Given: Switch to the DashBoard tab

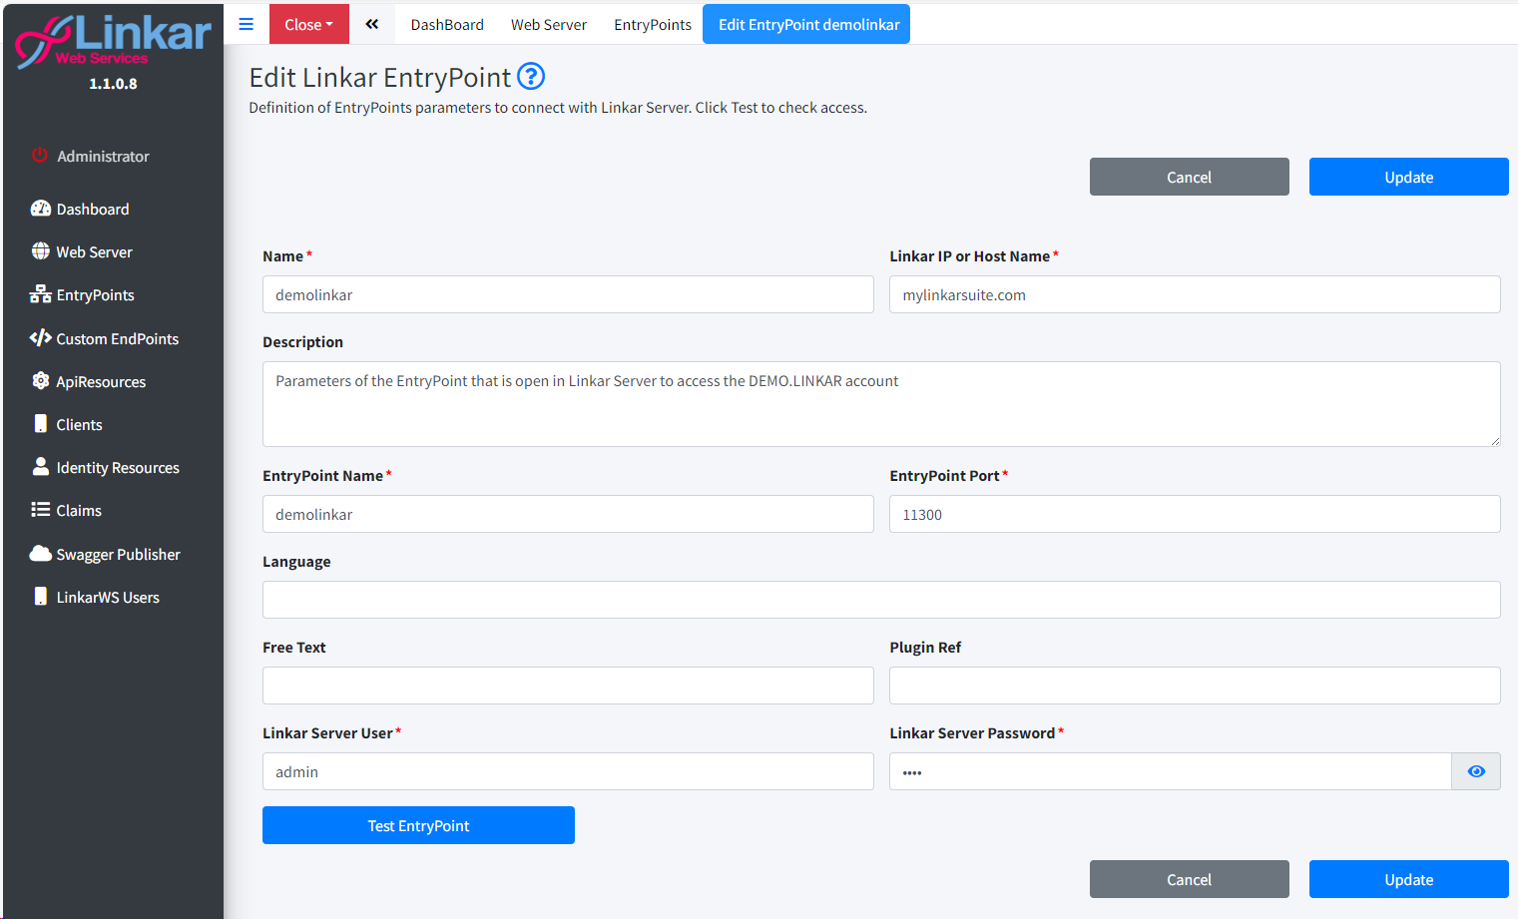Looking at the screenshot, I should 446,24.
